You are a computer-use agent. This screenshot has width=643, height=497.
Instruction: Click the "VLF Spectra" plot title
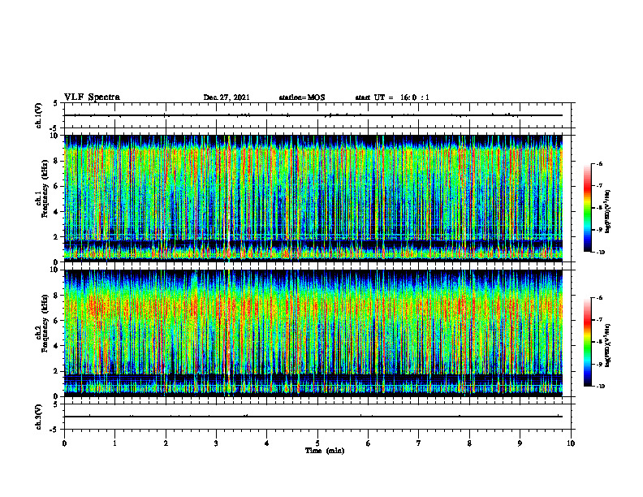point(92,97)
